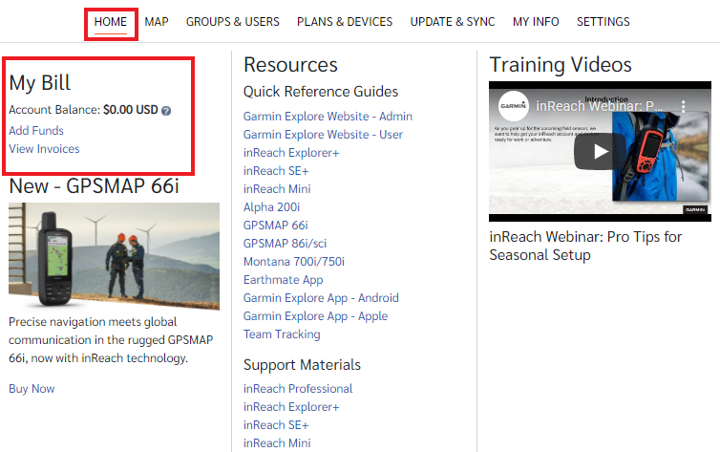Viewport: 720px width, 452px height.
Task: Click the video title 'inReach Webinar: P...' overlay
Action: pos(600,106)
